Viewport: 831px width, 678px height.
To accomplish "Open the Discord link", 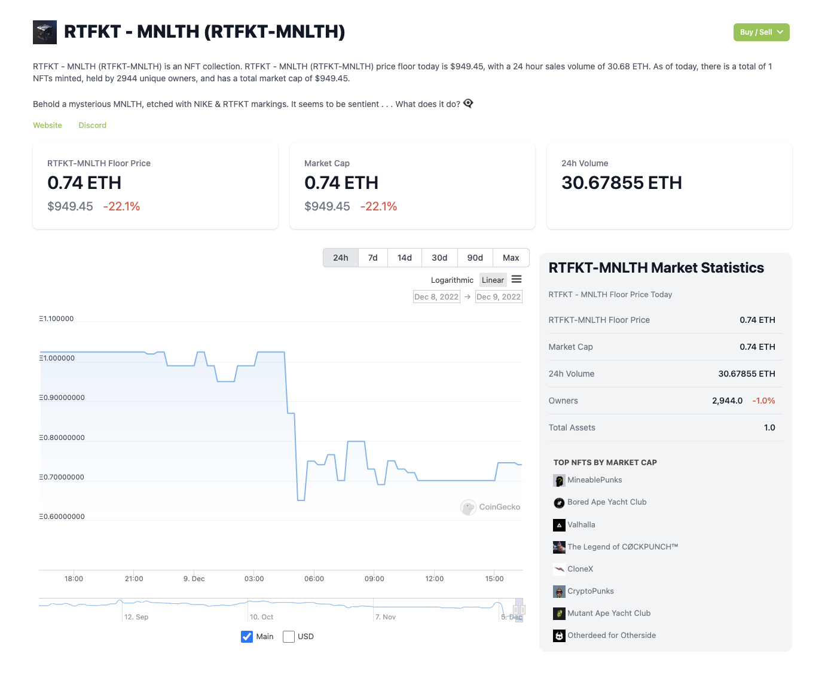I will pos(93,125).
